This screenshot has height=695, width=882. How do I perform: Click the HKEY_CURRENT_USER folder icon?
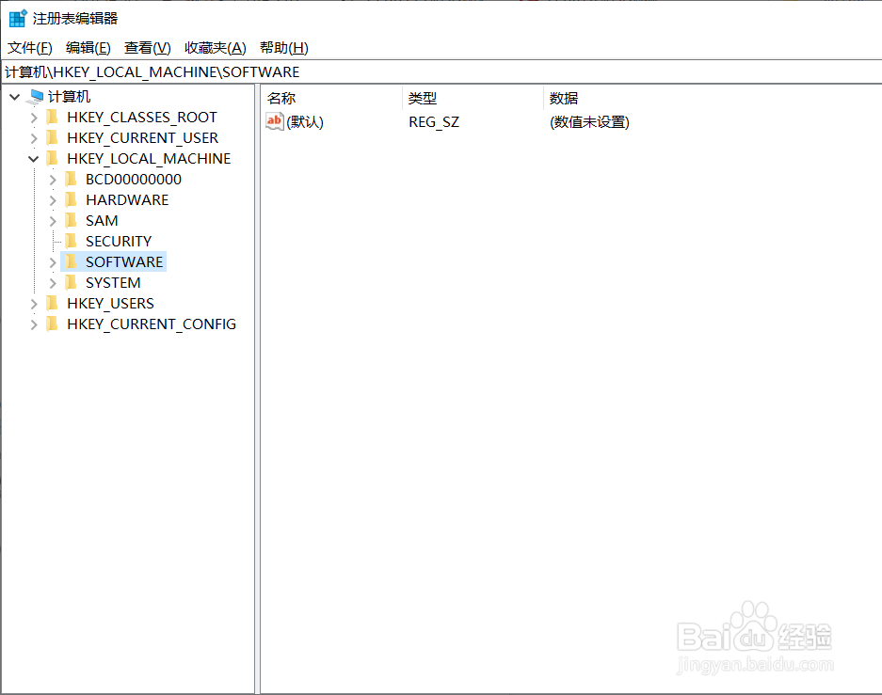click(x=52, y=137)
